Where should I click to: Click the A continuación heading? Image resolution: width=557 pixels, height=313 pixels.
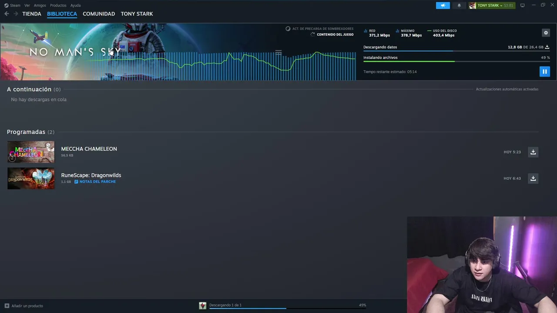pos(29,89)
